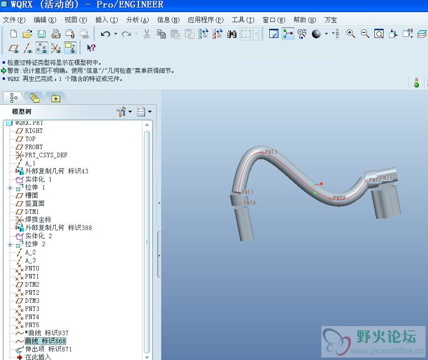Toggle datum axes display
This screenshot has height=360, width=428.
coord(28,49)
